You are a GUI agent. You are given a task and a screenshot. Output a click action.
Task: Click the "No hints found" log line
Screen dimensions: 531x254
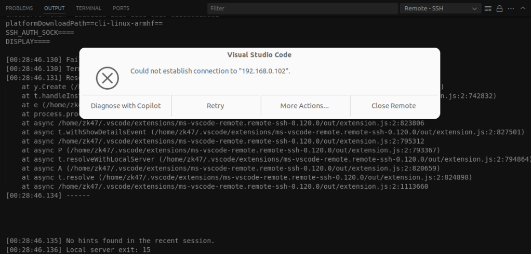[110, 241]
